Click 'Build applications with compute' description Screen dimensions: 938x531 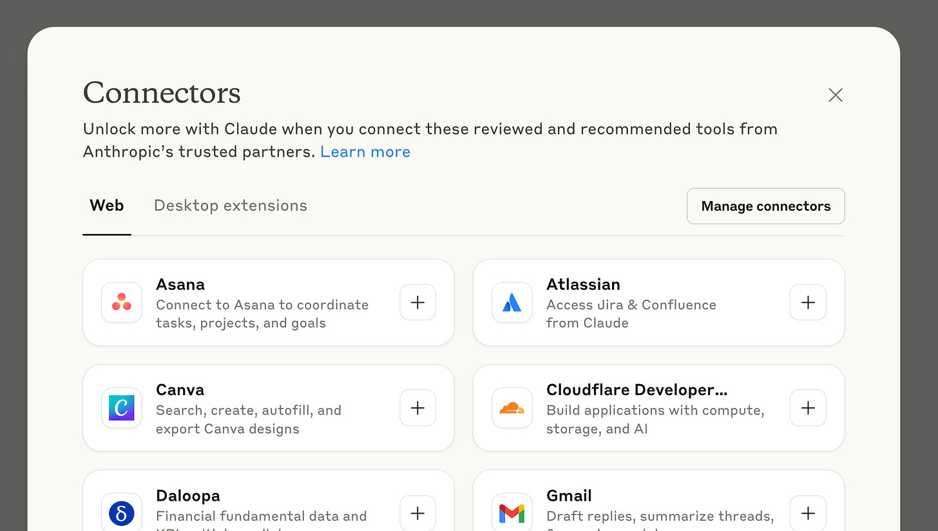coord(655,420)
